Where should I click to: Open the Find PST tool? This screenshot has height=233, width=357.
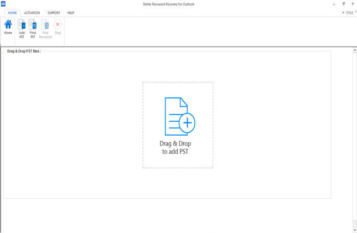(33, 29)
